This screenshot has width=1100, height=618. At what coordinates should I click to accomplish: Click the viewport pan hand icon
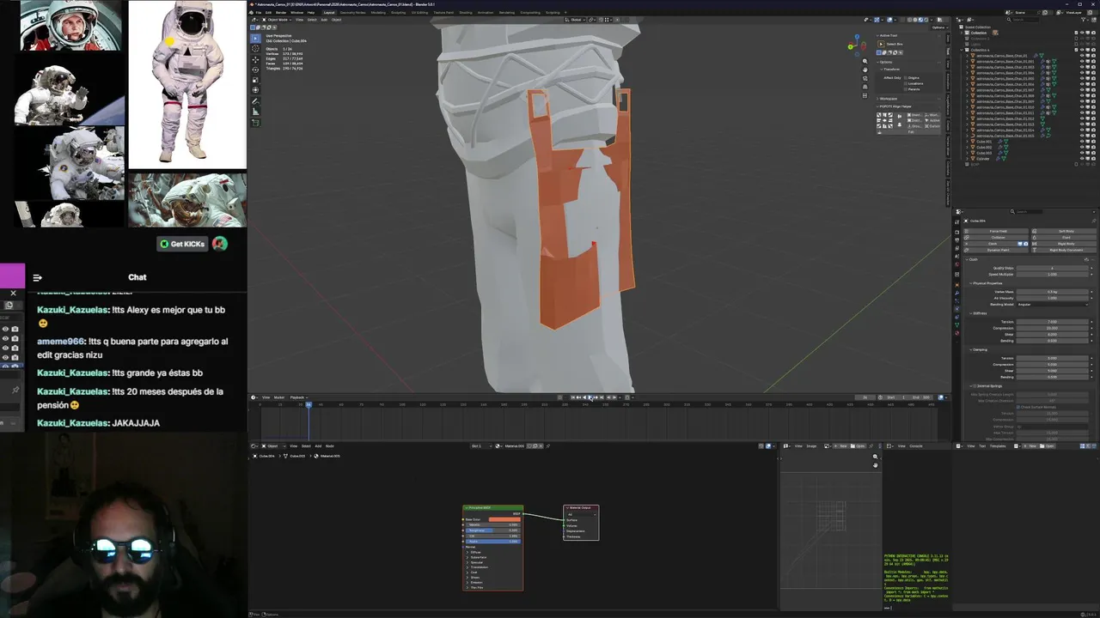pos(865,70)
